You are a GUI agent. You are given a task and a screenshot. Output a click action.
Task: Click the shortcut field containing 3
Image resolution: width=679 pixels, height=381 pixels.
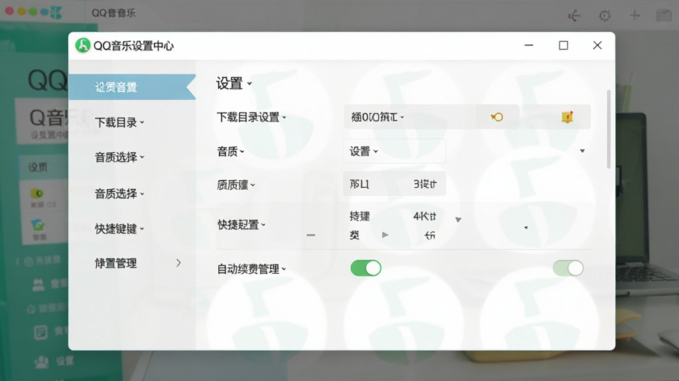395,184
